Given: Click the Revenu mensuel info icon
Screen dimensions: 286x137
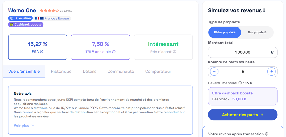Looking at the screenshot, I should coord(240,83).
